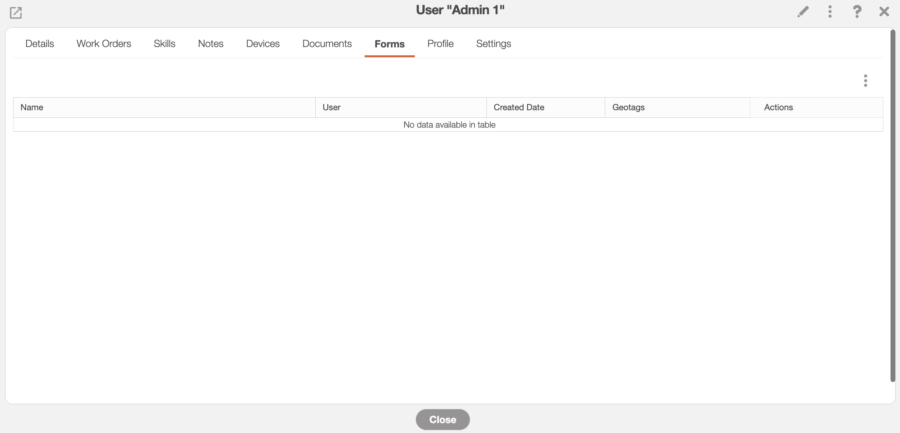Switch to the Profile tab
The image size is (900, 433).
[440, 43]
